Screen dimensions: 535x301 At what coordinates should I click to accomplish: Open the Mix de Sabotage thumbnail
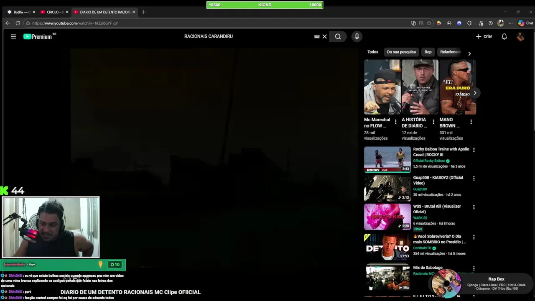[387, 277]
